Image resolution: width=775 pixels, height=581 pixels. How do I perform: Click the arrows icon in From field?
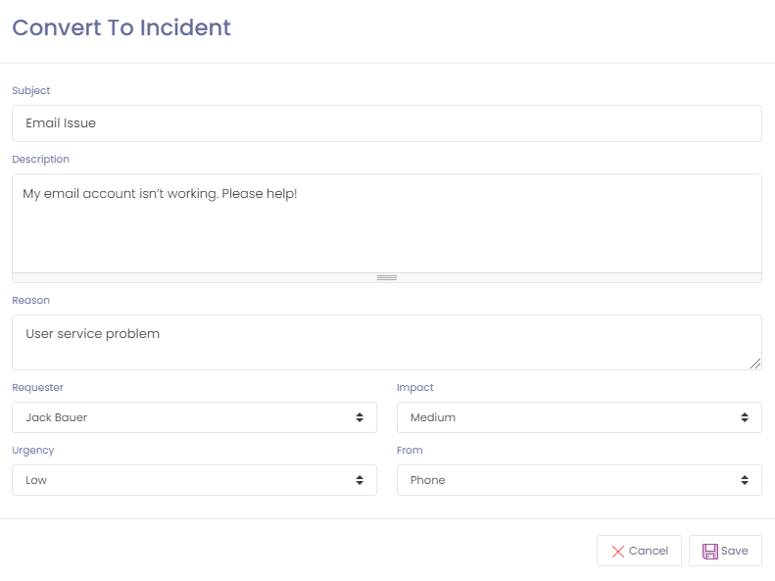[745, 480]
